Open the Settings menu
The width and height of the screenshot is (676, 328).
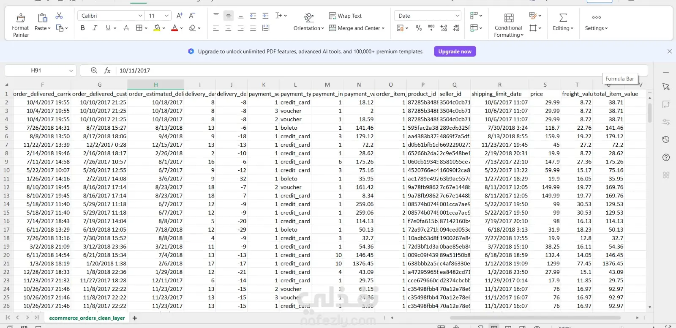(596, 22)
